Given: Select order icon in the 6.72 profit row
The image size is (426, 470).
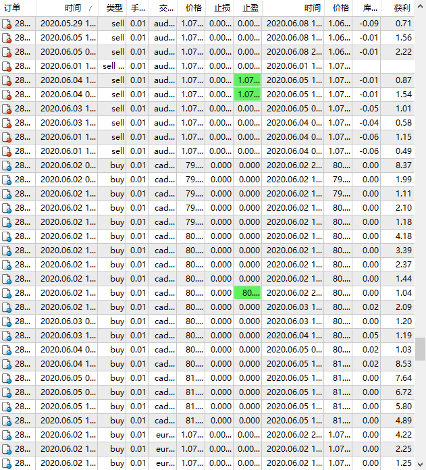Looking at the screenshot, I should point(7,392).
